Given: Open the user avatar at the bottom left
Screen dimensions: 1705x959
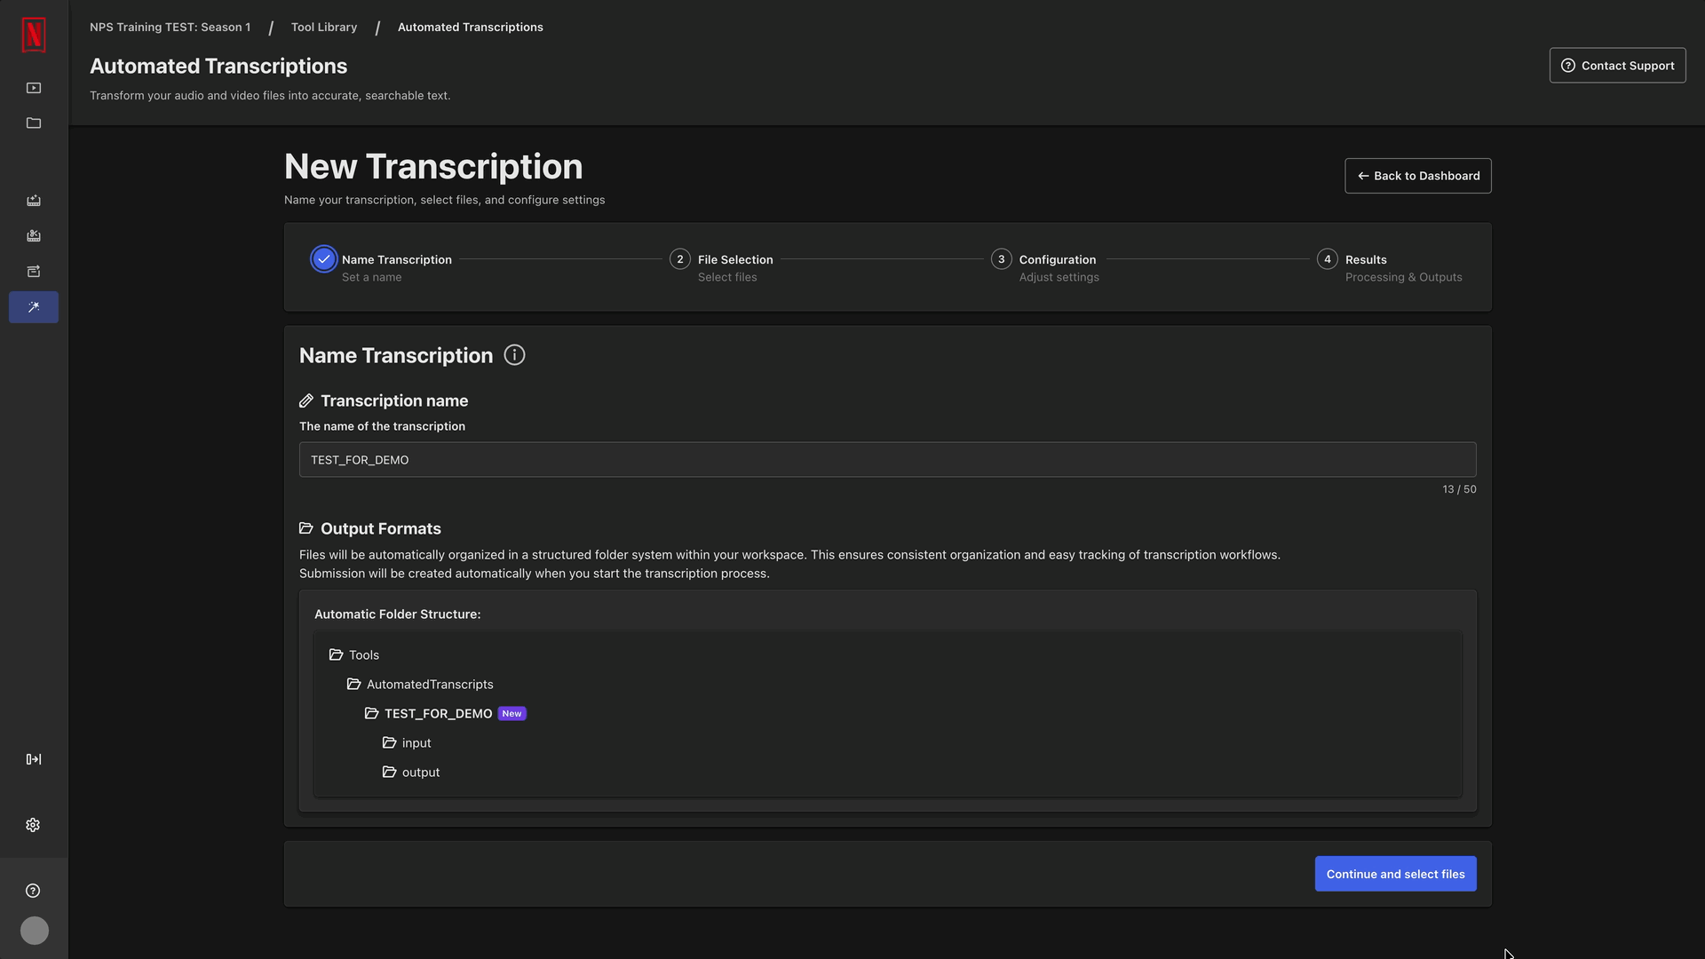Looking at the screenshot, I should [35, 931].
